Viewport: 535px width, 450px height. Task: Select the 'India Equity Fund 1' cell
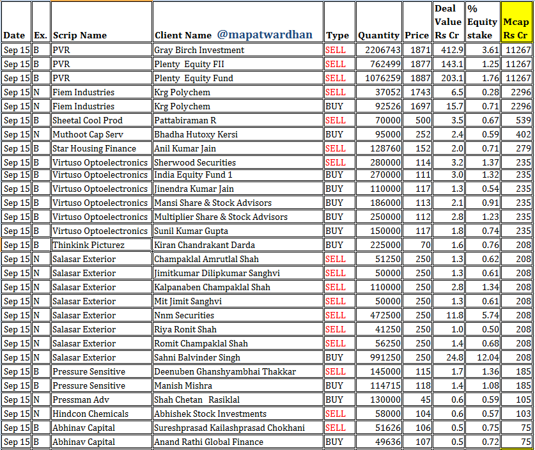pos(238,175)
